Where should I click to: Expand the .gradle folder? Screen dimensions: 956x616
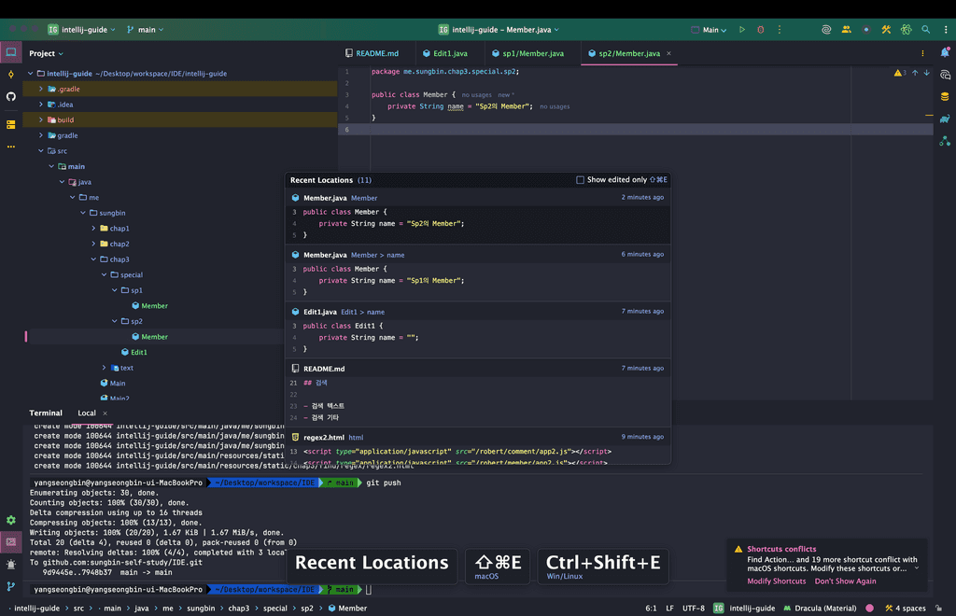pos(41,89)
